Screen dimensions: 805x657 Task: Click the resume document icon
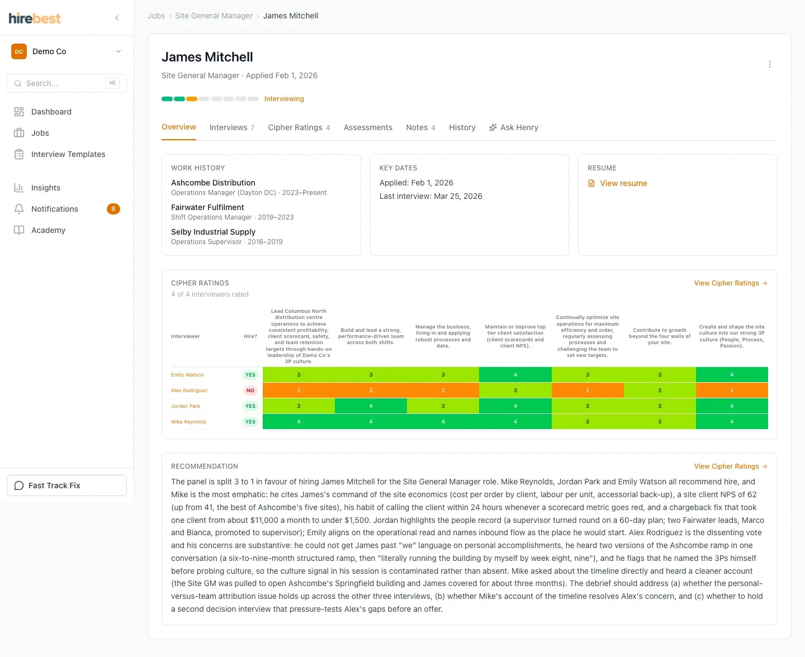[591, 183]
